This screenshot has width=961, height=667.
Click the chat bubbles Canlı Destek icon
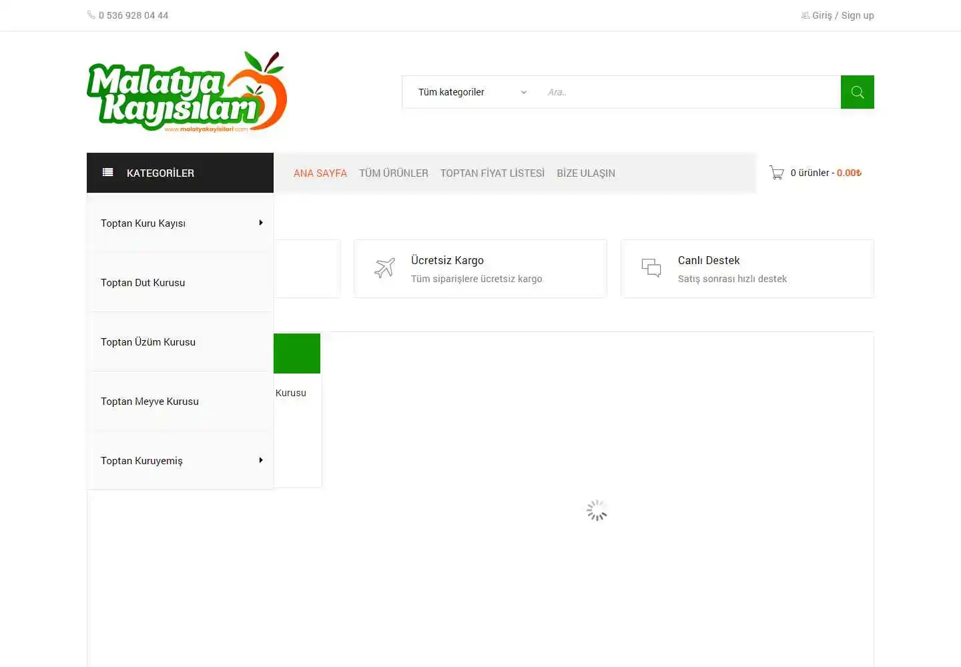pyautogui.click(x=651, y=268)
